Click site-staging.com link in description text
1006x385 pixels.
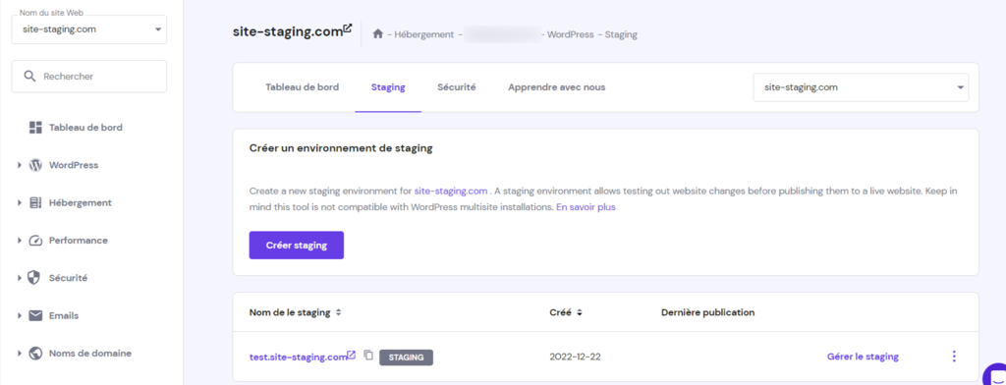click(x=451, y=192)
